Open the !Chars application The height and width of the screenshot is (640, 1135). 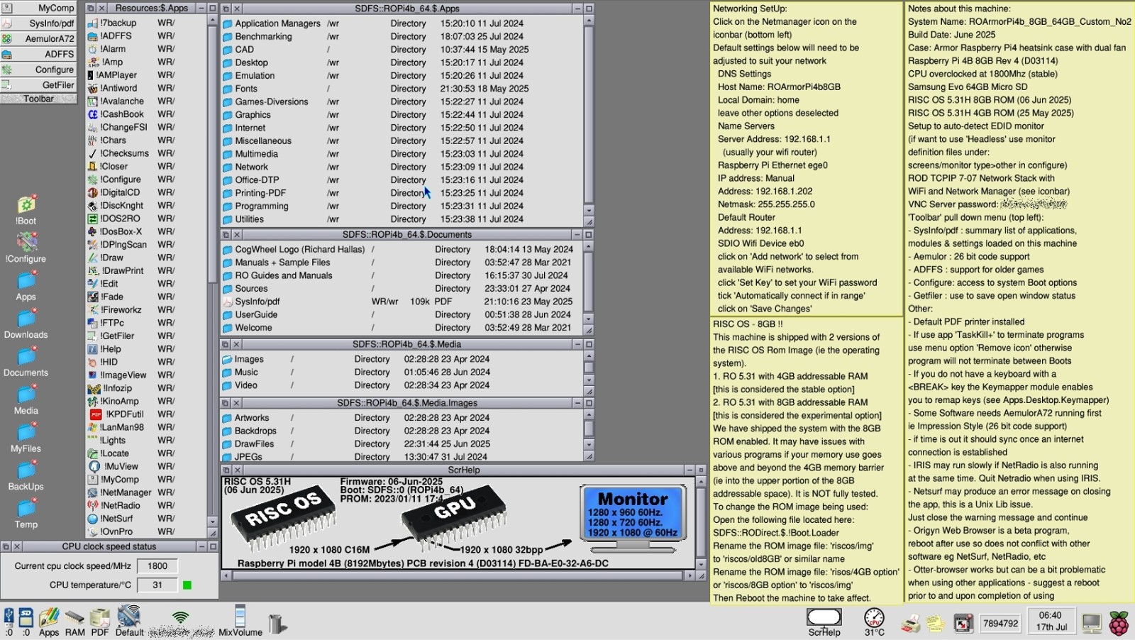(106, 140)
